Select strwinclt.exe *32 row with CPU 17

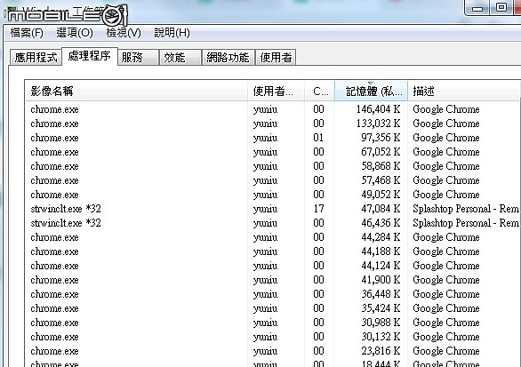tap(272, 209)
